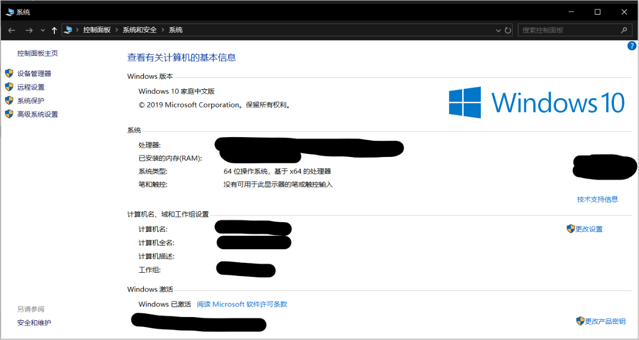This screenshot has width=639, height=340.
Task: Refresh the page with the refresh icon
Action: (508, 30)
